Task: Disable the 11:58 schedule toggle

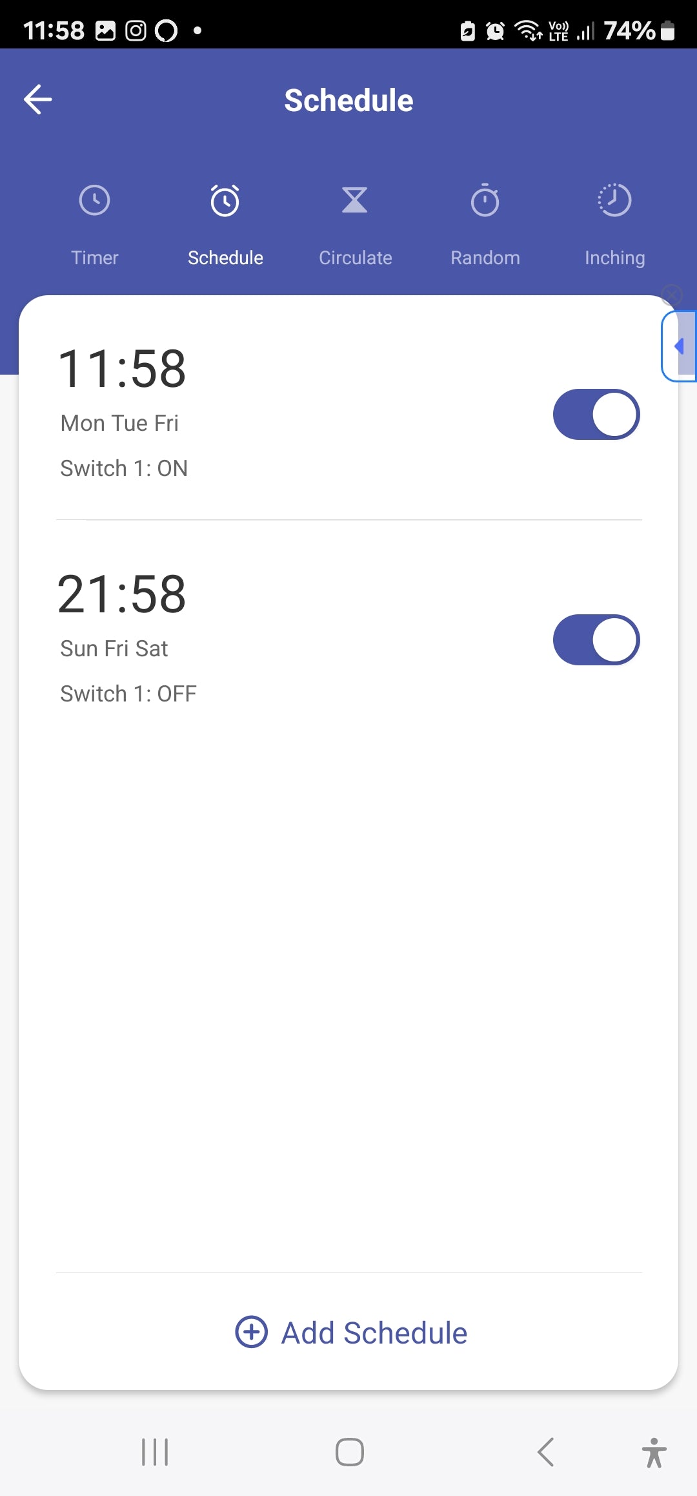Action: coord(596,414)
